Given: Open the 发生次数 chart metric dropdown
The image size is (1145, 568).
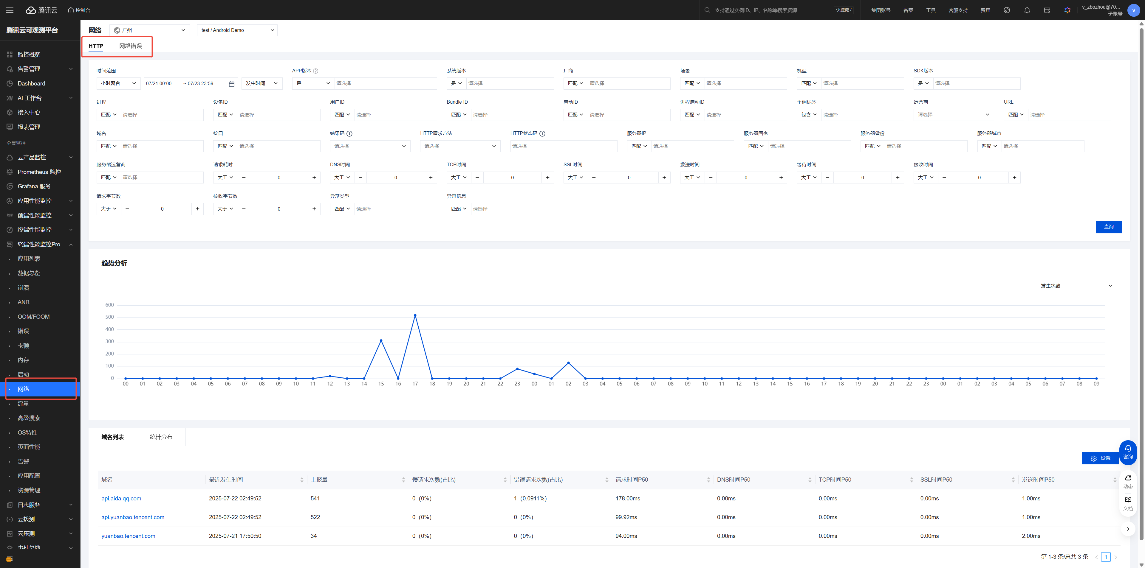Looking at the screenshot, I should click(1076, 286).
